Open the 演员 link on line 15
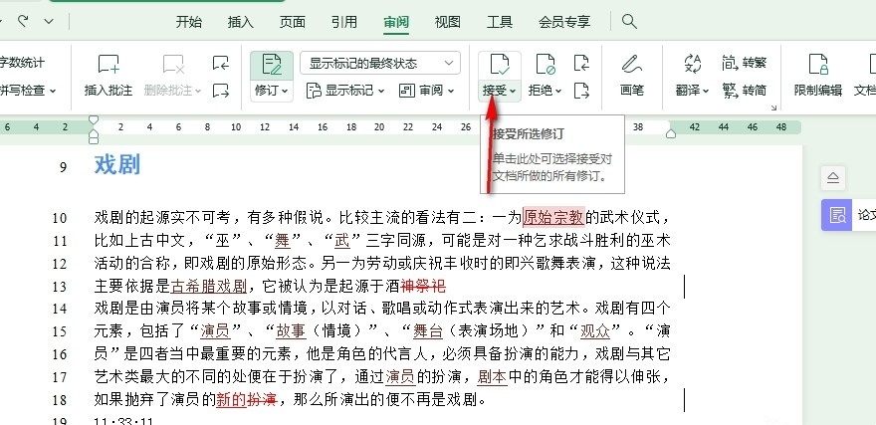Image resolution: width=876 pixels, height=425 pixels. click(215, 331)
